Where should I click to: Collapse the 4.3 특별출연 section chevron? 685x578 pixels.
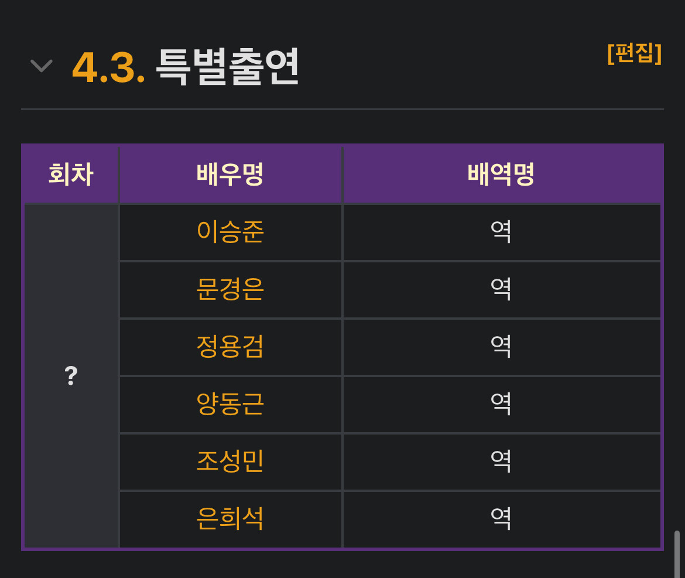pos(42,66)
